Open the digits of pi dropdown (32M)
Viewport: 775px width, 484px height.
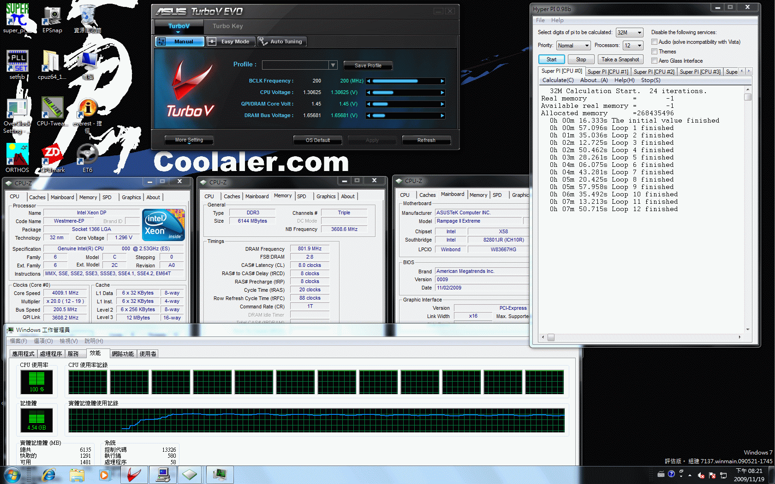pyautogui.click(x=630, y=33)
